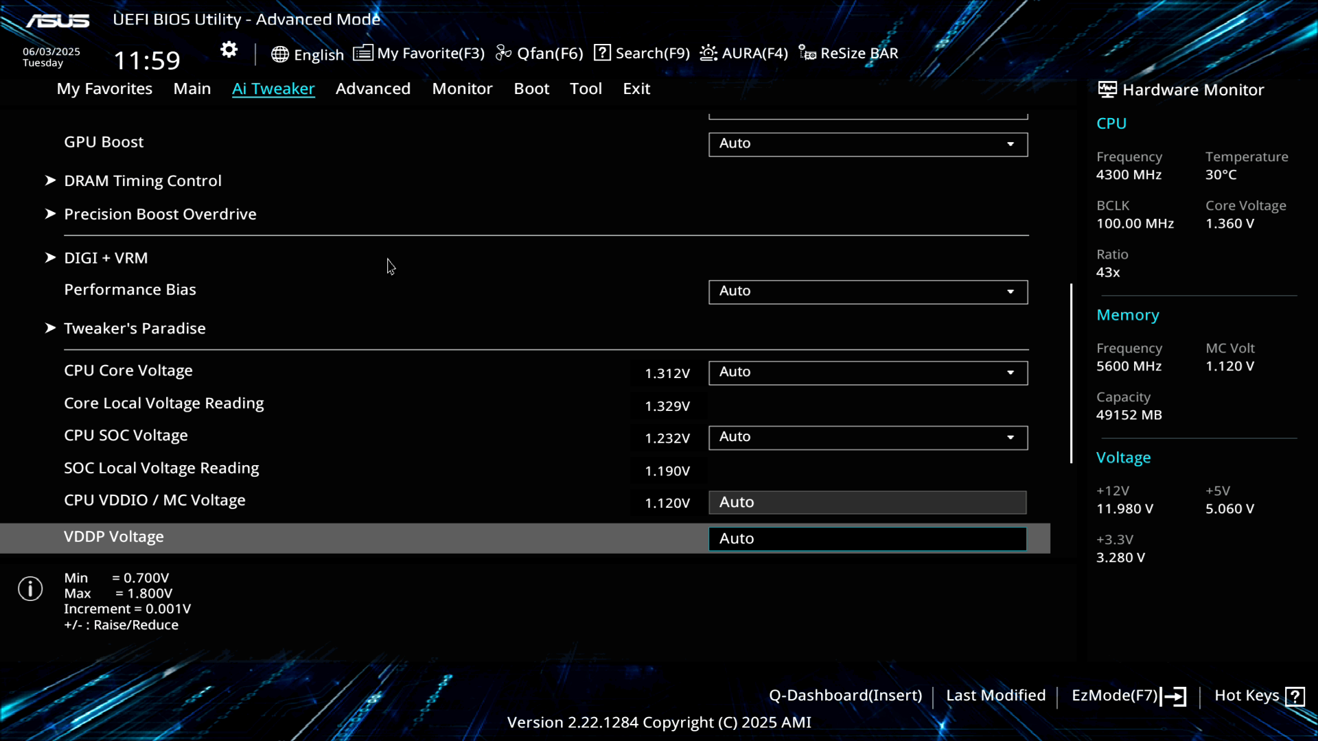Image resolution: width=1318 pixels, height=741 pixels.
Task: Expand the Tweaker's Paradise submenu
Action: (135, 329)
